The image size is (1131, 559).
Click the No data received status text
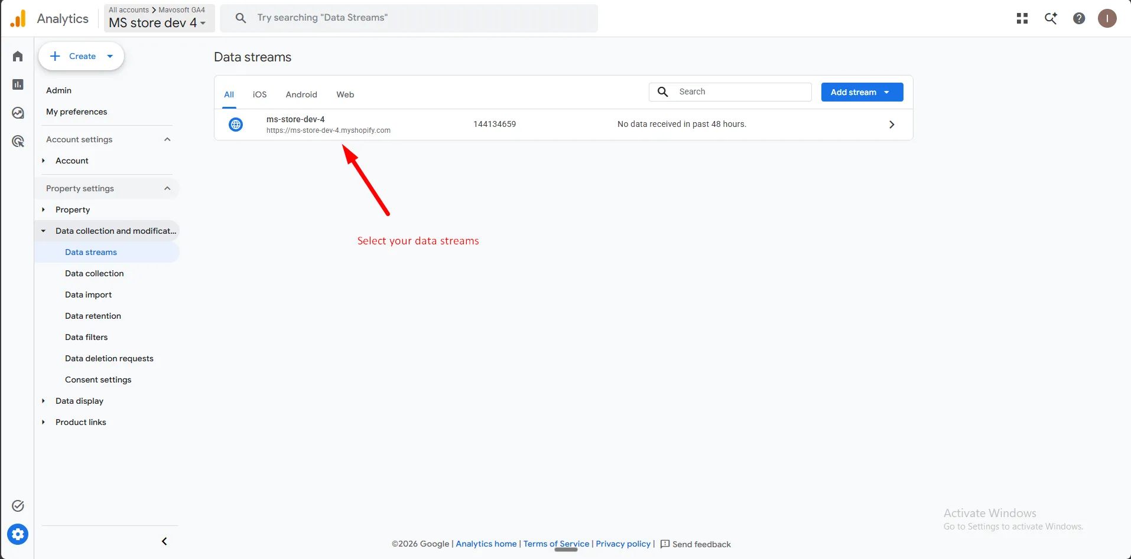(682, 124)
